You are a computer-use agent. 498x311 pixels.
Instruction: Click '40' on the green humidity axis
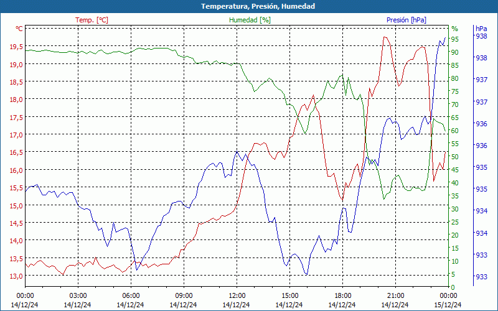click(455, 183)
